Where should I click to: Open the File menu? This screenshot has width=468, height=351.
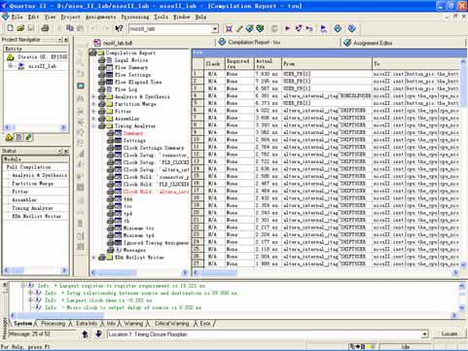tap(17, 17)
